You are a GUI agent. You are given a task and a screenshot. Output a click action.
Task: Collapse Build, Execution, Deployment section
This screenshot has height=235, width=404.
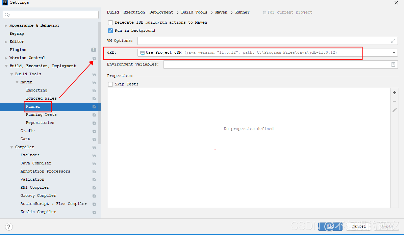click(6, 66)
